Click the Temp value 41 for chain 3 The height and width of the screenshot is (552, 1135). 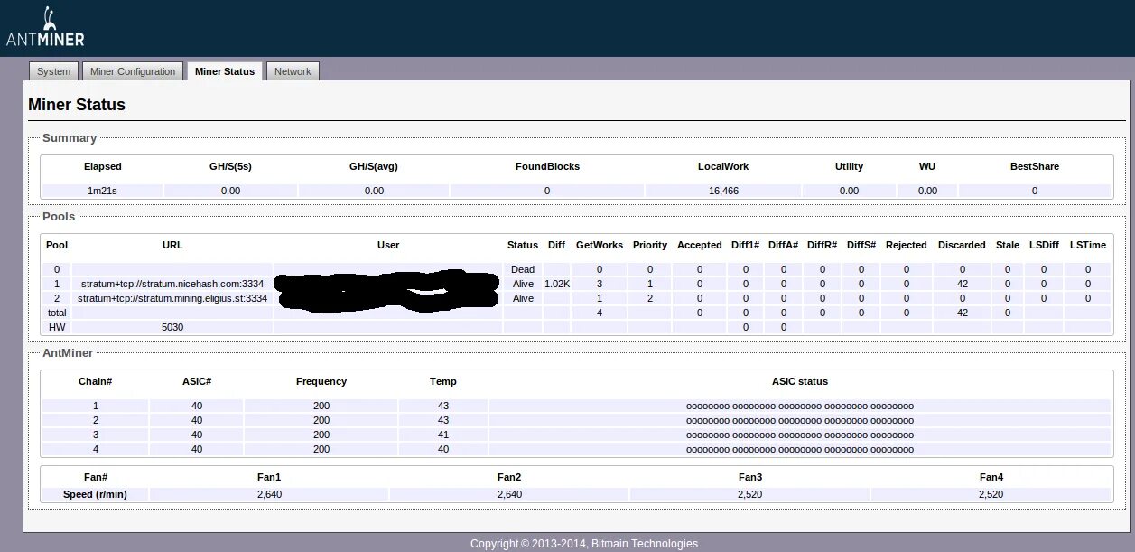click(443, 435)
